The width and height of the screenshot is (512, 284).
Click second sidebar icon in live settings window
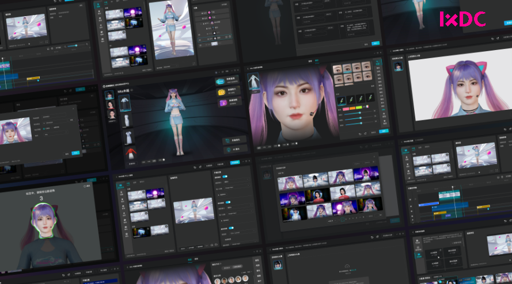coord(122,194)
